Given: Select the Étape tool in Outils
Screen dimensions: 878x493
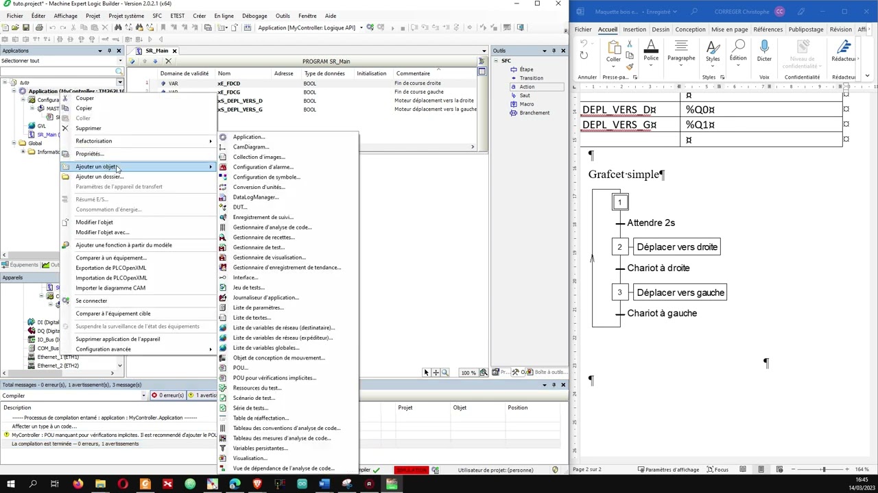Looking at the screenshot, I should point(526,69).
